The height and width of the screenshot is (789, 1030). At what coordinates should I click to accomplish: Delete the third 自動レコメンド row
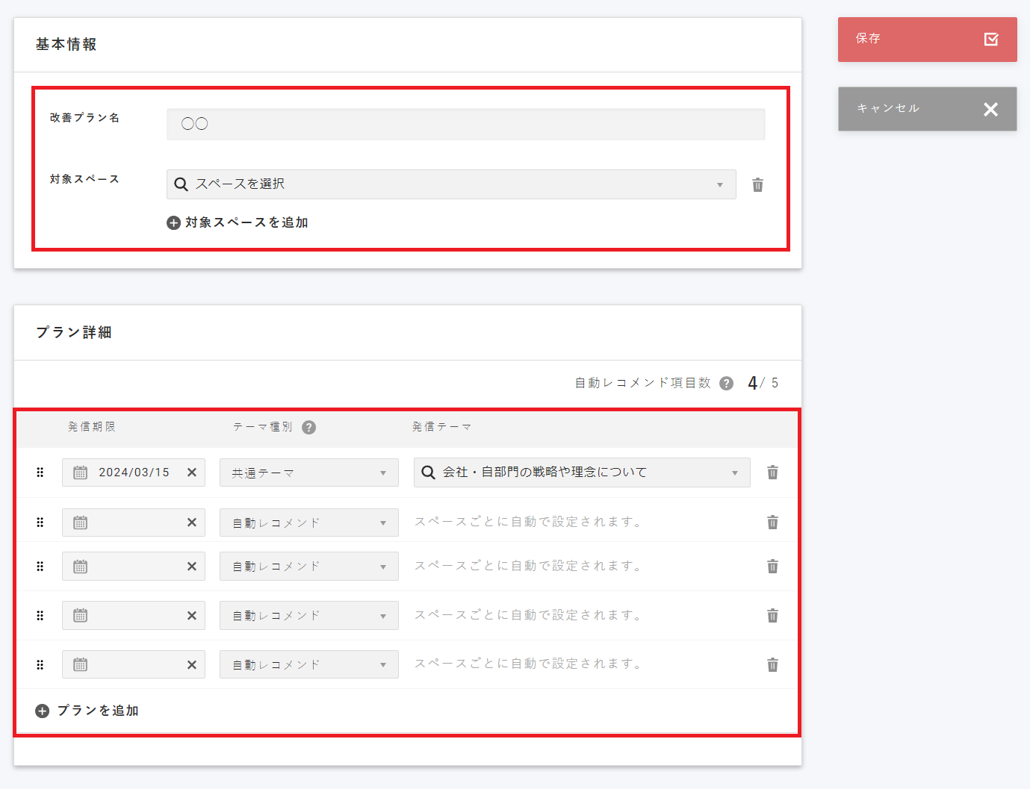click(772, 616)
